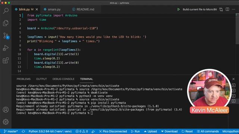This screenshot has width=239, height=134.
Task: Select the fourth terminal instance icon
Action: coord(233,101)
